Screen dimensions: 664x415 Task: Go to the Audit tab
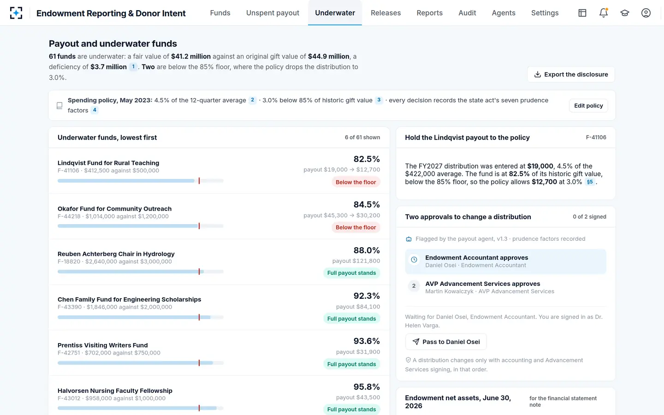pos(467,13)
